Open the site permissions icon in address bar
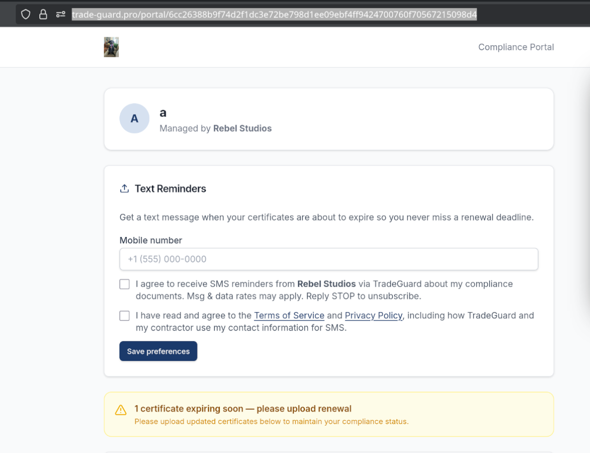The image size is (590, 453). (x=61, y=14)
